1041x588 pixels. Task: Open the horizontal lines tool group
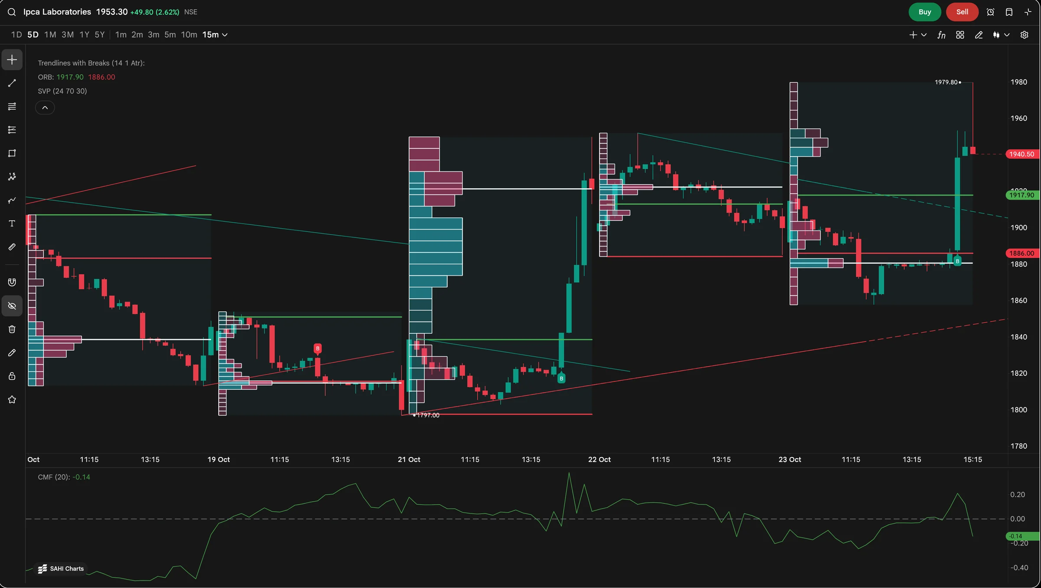(x=12, y=106)
